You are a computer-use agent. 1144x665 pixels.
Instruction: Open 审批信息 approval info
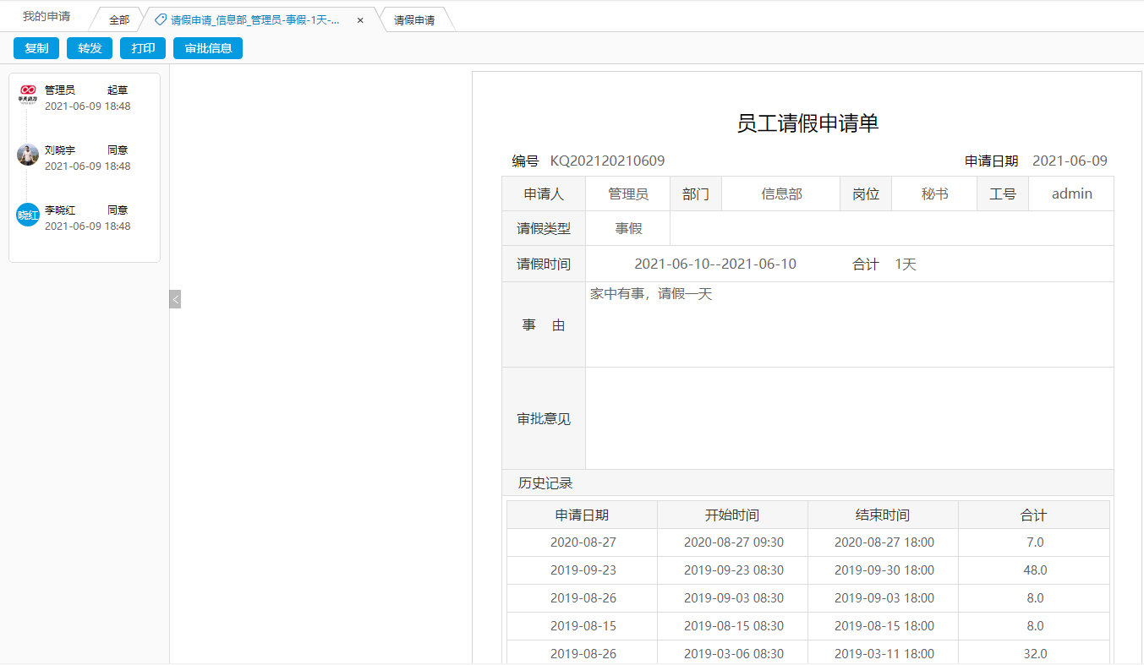pyautogui.click(x=208, y=48)
